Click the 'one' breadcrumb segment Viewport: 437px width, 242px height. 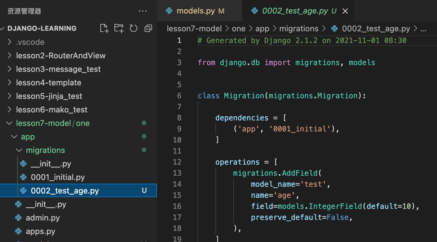click(239, 29)
